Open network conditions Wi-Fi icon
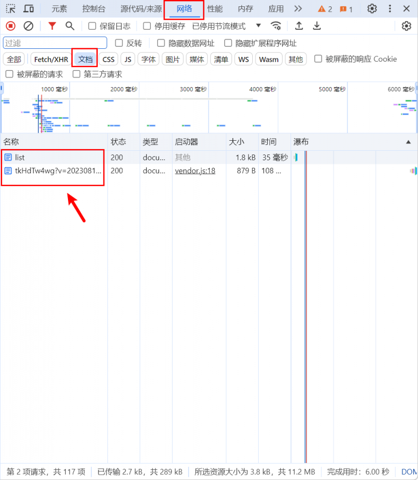 pos(276,26)
